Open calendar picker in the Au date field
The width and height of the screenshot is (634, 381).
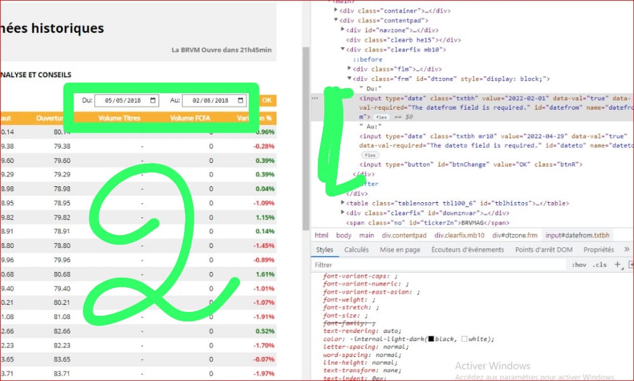coord(241,101)
